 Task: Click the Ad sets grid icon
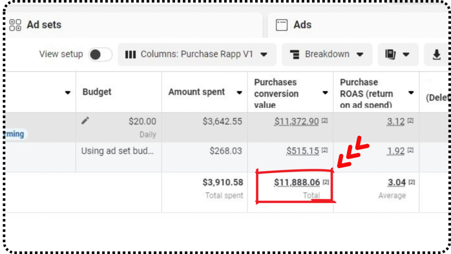(15, 25)
